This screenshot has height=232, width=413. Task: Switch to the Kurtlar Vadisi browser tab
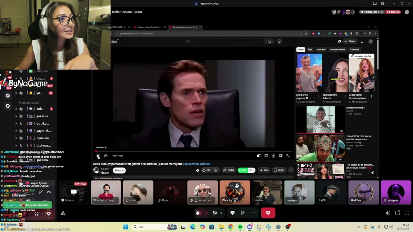(x=149, y=27)
